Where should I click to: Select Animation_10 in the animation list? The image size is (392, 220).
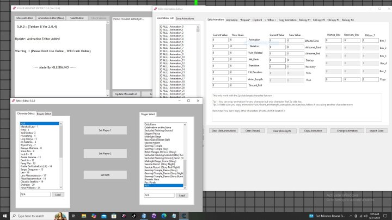click(x=177, y=57)
